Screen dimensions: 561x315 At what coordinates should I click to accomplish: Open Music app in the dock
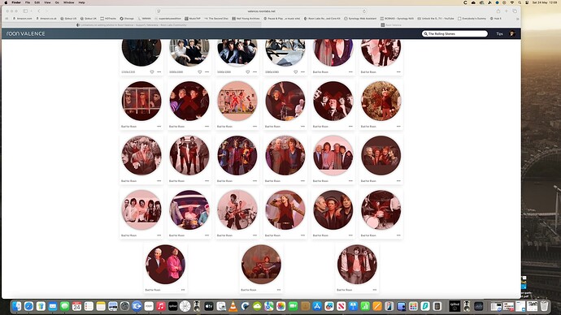pyautogui.click(x=161, y=306)
